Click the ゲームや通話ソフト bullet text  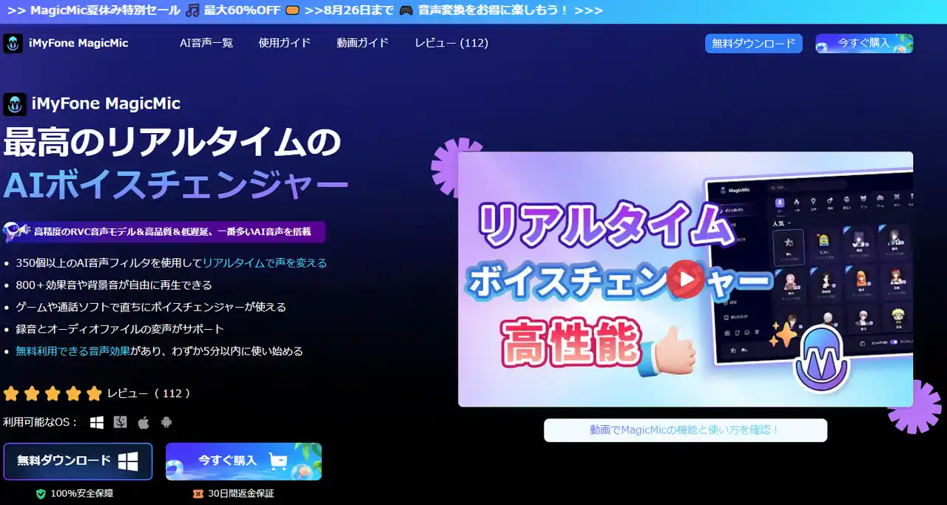point(151,307)
